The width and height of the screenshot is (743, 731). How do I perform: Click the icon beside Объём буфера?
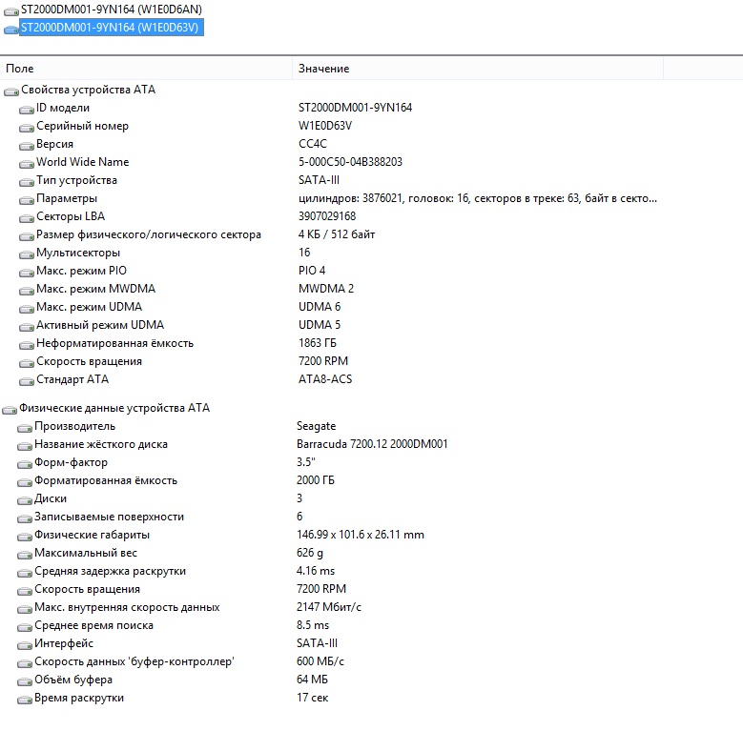[25, 681]
